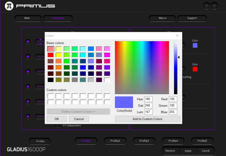Pick the light purple basic color

pos(91,61)
